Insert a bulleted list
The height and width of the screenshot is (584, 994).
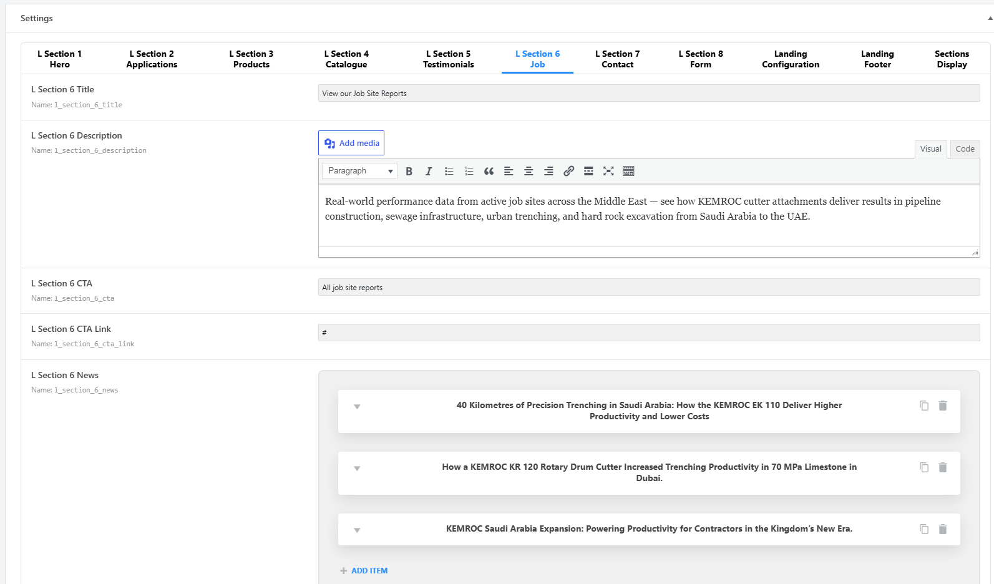pyautogui.click(x=449, y=171)
